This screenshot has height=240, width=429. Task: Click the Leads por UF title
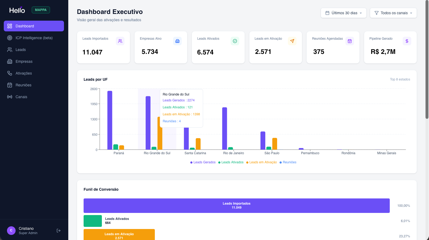coord(95,79)
